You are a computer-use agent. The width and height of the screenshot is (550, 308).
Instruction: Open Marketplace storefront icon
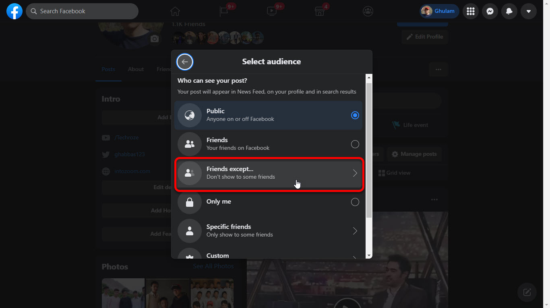click(x=320, y=11)
